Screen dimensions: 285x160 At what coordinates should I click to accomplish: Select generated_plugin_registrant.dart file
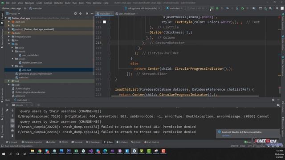[34, 74]
